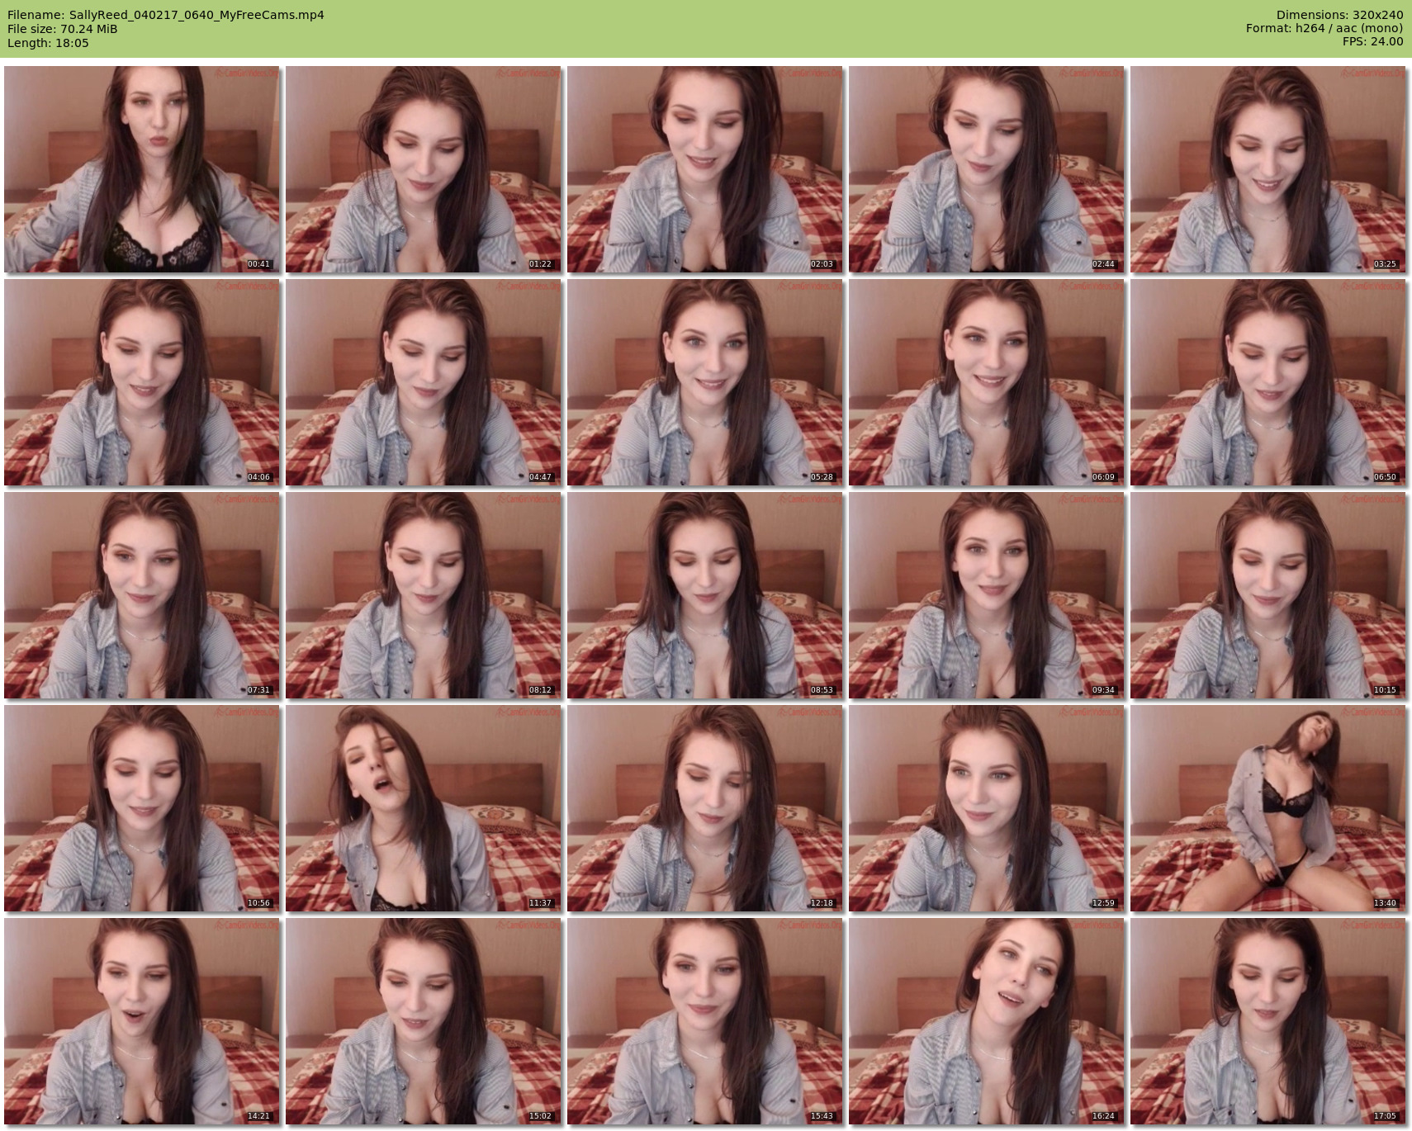
Task: Choose the frame stamped 05:28
Action: (x=704, y=382)
